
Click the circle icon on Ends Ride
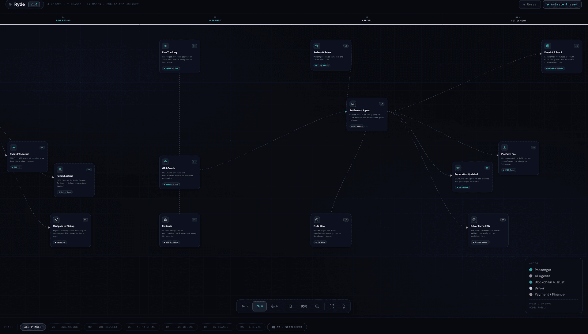pyautogui.click(x=317, y=220)
